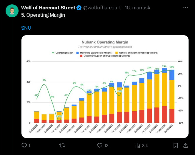Like the tweet with heart icon
This screenshot has width=195, height=155.
tap(100, 145)
